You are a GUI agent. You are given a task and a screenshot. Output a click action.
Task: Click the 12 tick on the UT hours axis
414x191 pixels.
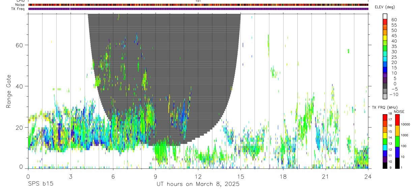point(198,177)
